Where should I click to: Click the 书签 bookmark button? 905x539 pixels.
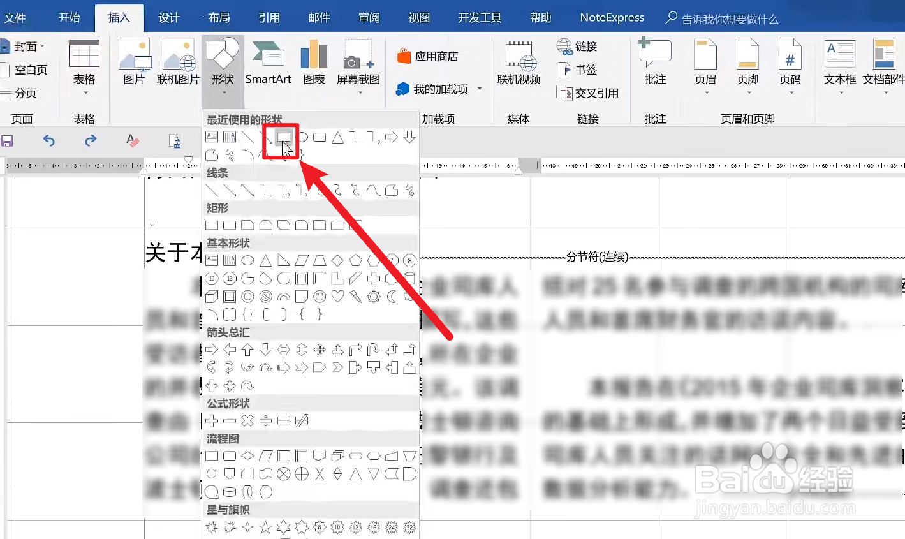[x=578, y=70]
